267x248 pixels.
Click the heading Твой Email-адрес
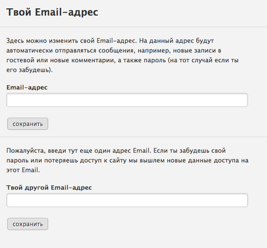point(52,12)
